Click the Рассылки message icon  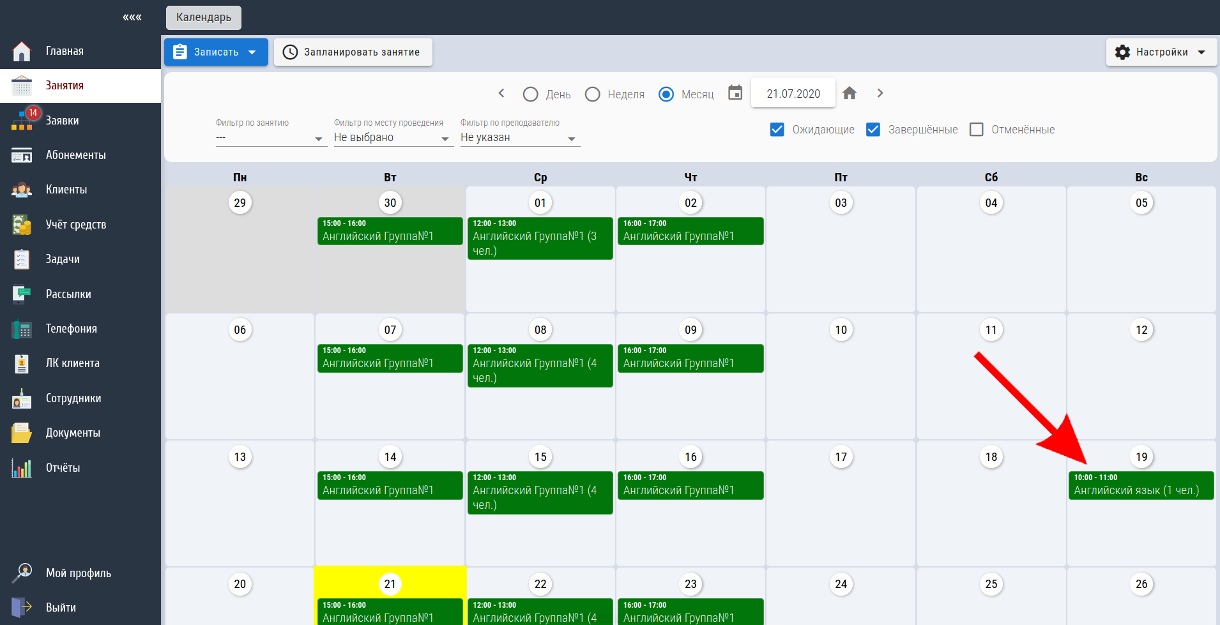(22, 294)
